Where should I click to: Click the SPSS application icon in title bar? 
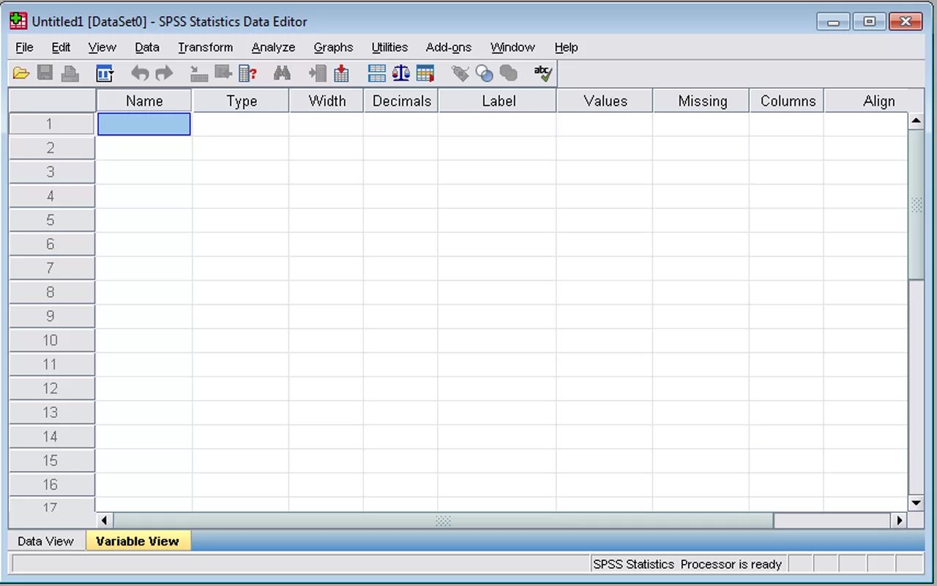pos(18,21)
